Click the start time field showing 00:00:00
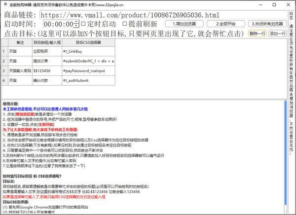The height and width of the screenshot is (215, 296). click(x=59, y=24)
